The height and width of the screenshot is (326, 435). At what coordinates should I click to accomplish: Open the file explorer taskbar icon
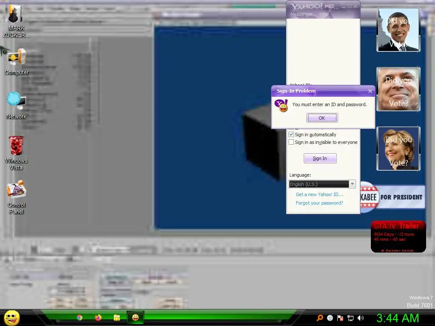117,318
